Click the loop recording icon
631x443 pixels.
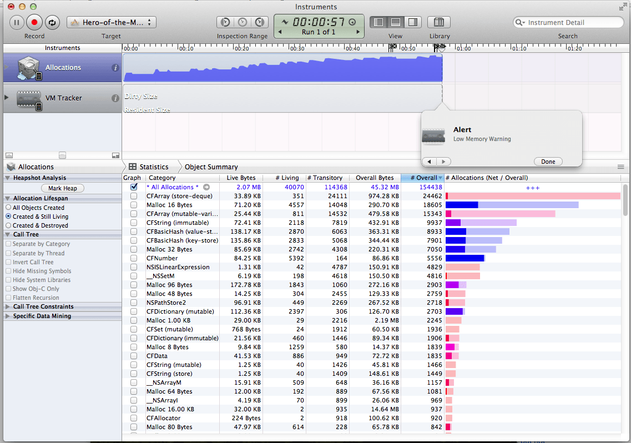click(x=52, y=23)
